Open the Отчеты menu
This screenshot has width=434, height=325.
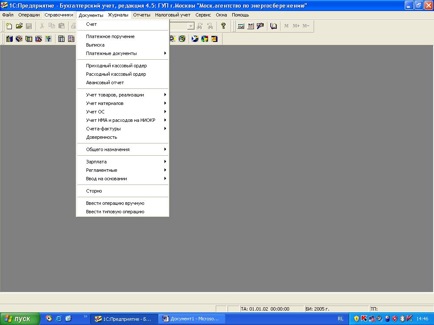[142, 15]
